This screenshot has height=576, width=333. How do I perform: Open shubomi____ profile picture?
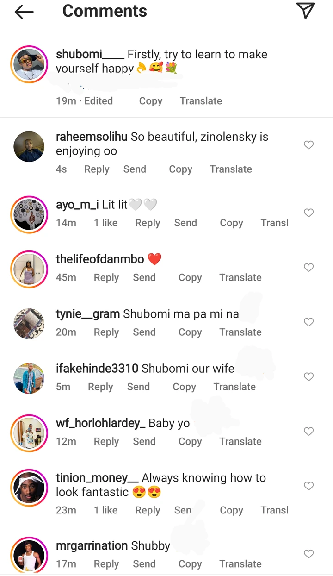[29, 64]
